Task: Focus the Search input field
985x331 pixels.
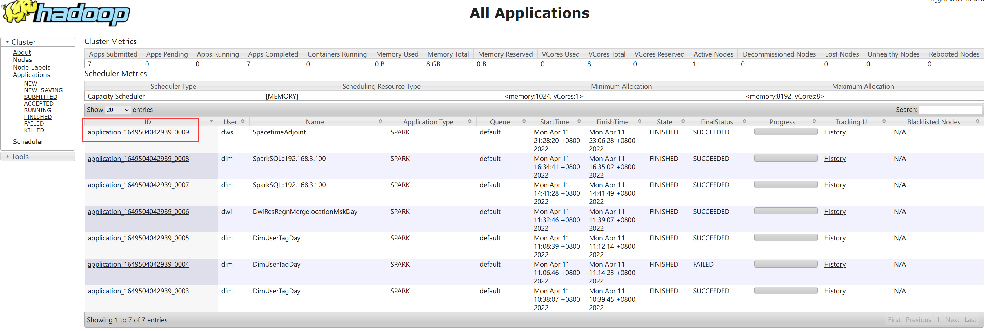Action: tap(950, 110)
